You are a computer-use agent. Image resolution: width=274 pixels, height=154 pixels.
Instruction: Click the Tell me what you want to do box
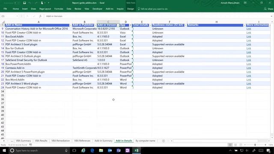click(152, 9)
